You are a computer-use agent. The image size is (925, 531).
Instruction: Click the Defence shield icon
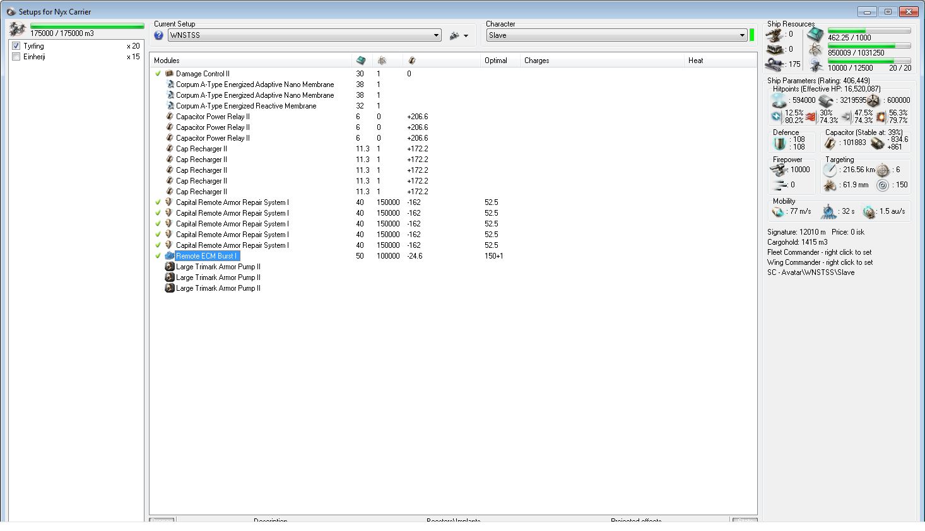[x=780, y=143]
